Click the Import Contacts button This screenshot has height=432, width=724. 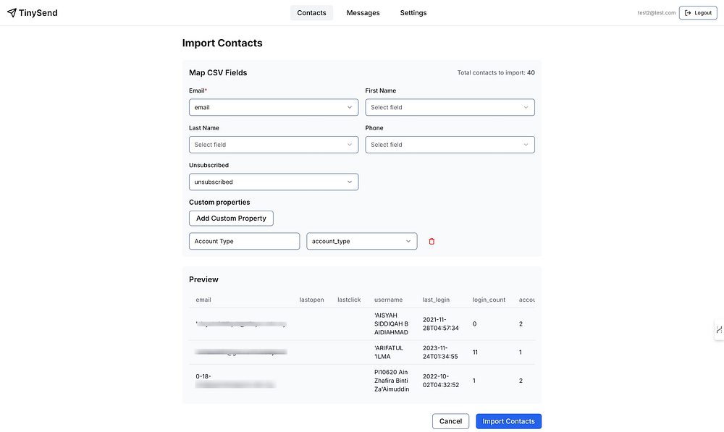coord(508,421)
